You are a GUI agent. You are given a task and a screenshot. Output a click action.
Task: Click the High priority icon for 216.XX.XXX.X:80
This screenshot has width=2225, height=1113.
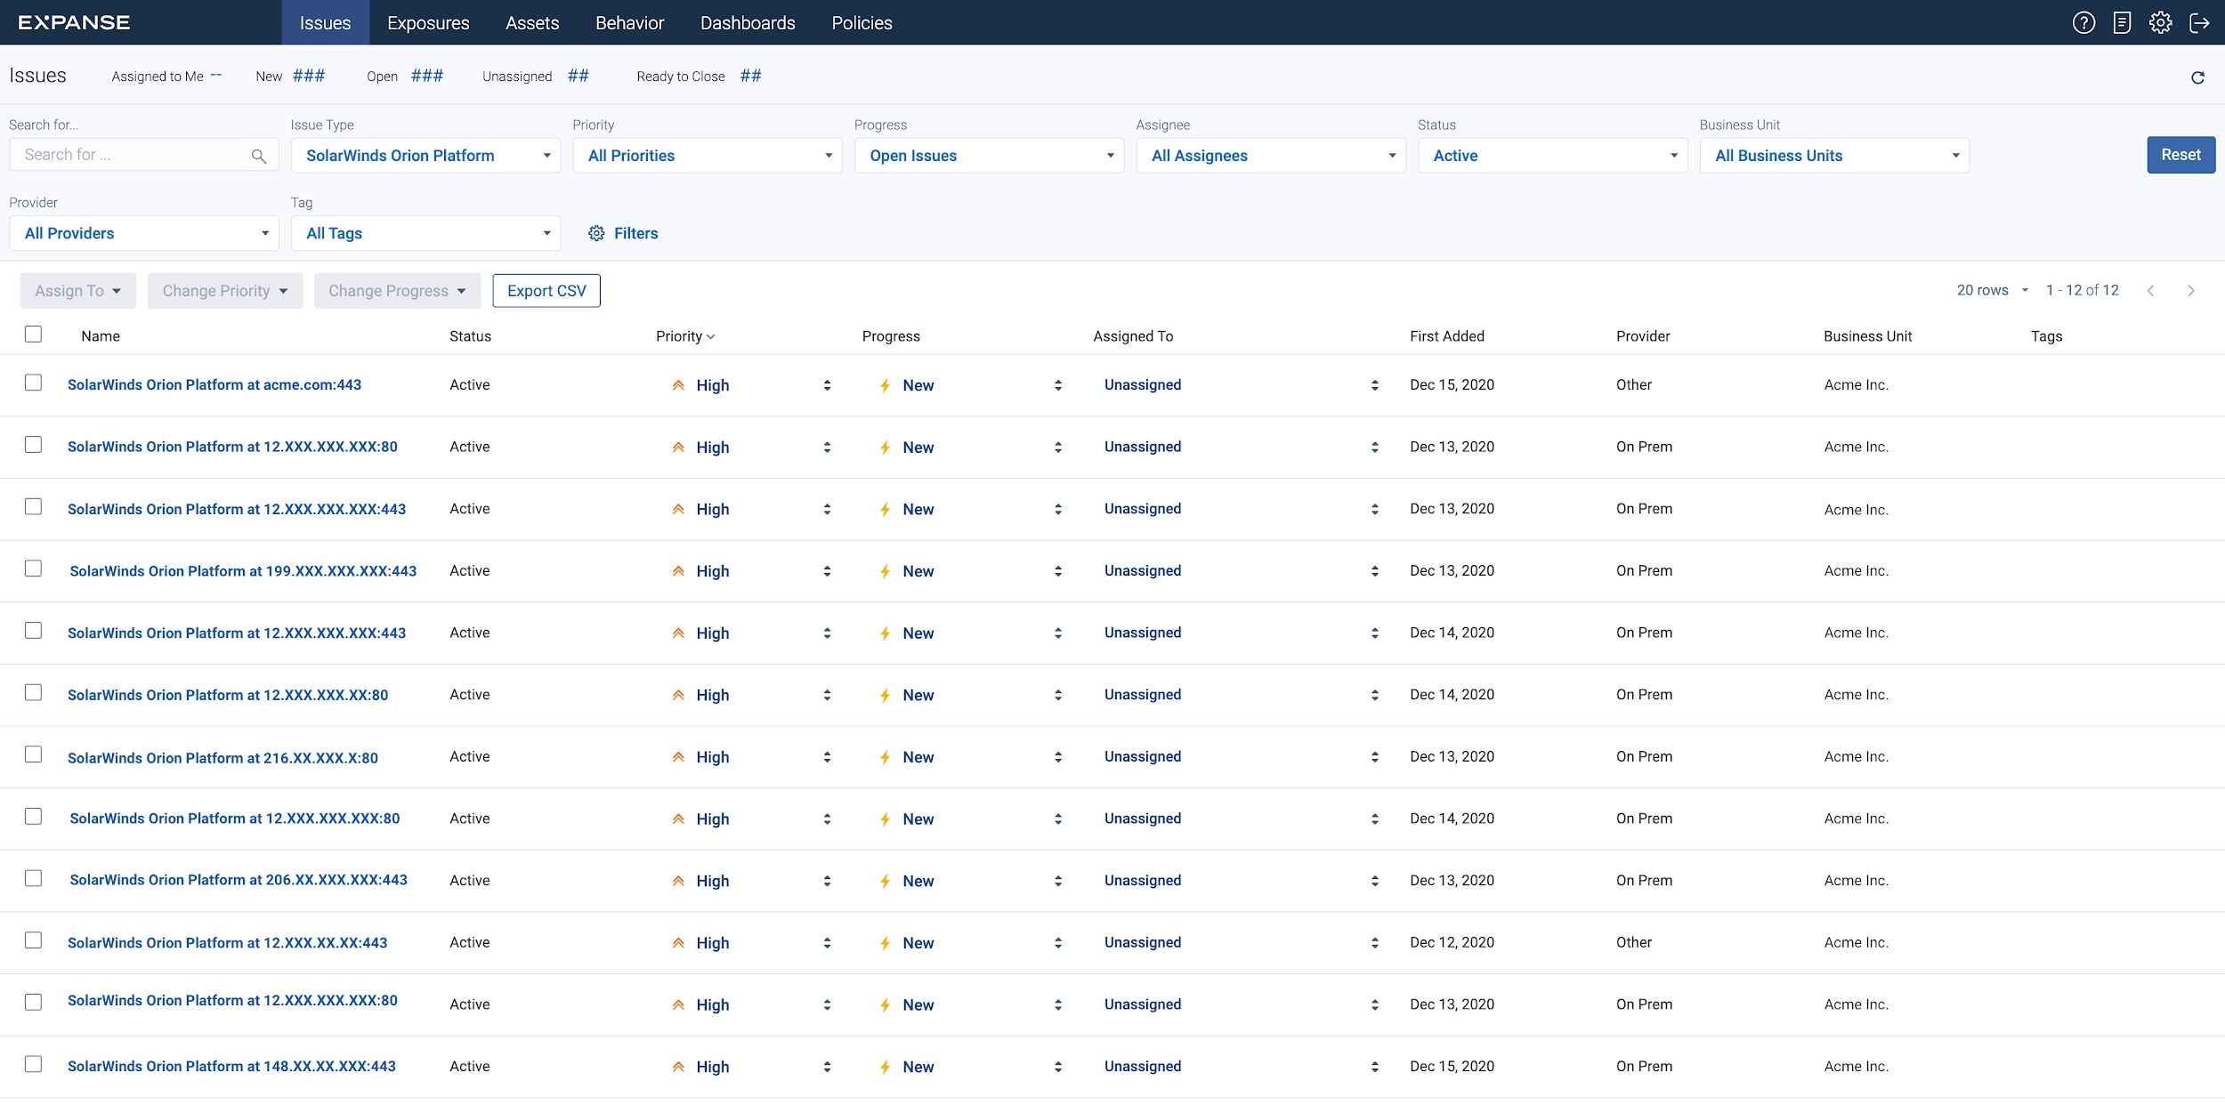coord(678,757)
